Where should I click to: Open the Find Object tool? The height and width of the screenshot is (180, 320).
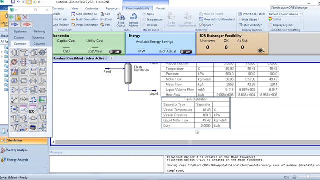[x=121, y=20]
